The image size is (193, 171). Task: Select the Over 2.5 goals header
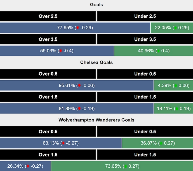pos(48,16)
